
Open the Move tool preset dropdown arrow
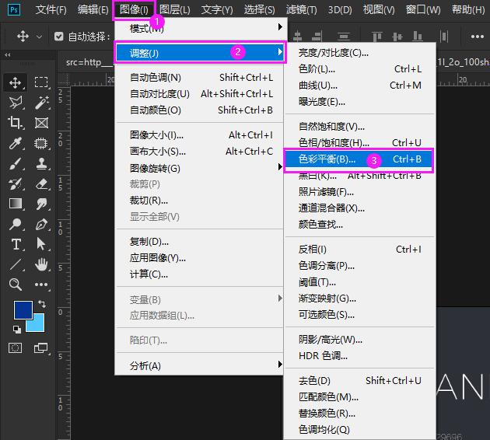(39, 37)
